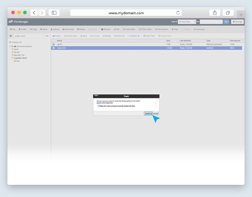This screenshot has width=252, height=197.
Task: Click the browser share icon
Action: 215,13
